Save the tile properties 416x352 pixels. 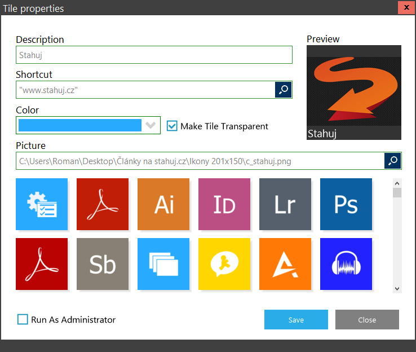296,320
